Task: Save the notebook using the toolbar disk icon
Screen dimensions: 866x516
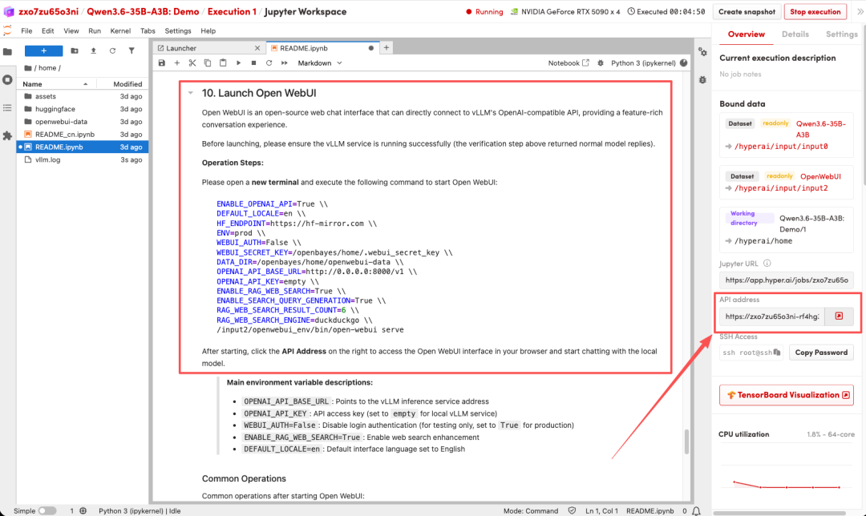Action: (x=162, y=63)
